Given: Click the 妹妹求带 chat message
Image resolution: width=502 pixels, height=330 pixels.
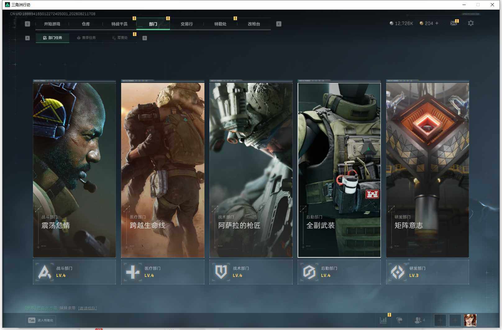Looking at the screenshot, I should coord(67,308).
